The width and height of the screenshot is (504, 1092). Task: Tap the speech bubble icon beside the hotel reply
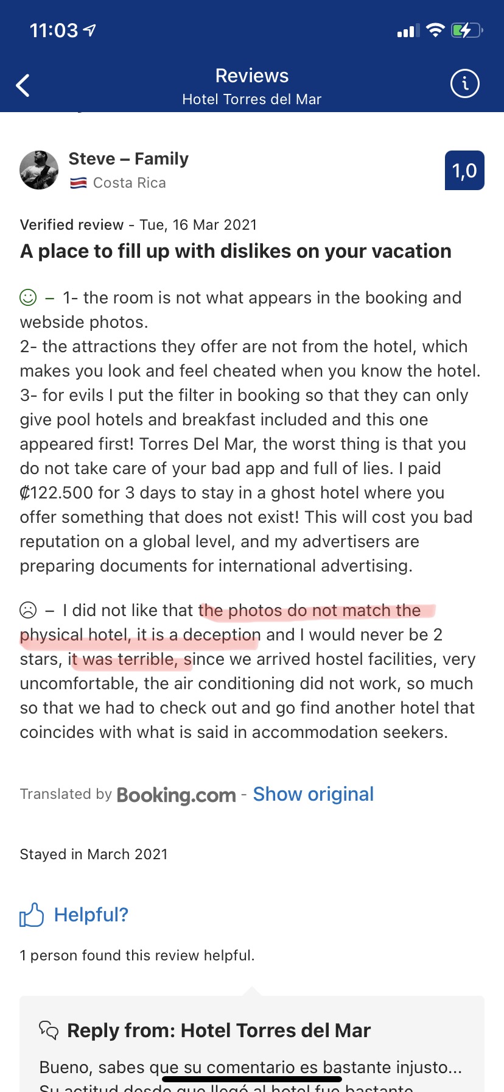(x=50, y=1030)
